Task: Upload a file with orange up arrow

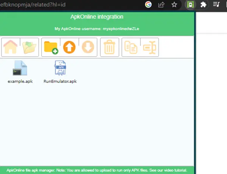Action: coord(69,47)
